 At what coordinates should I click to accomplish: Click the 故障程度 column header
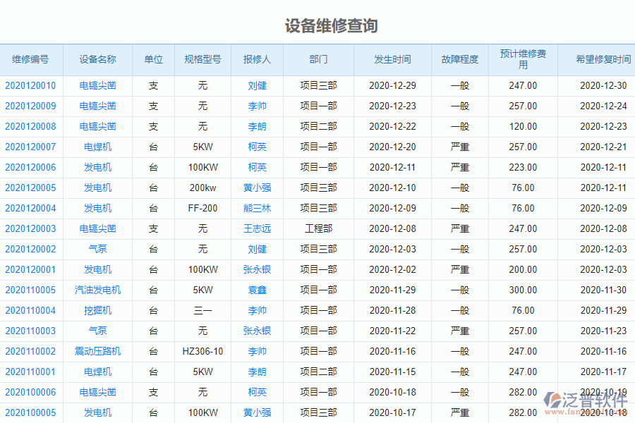(x=460, y=60)
